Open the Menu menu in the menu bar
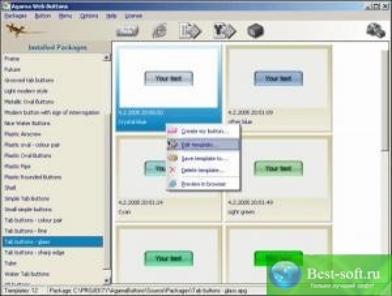The width and height of the screenshot is (392, 296). (x=65, y=16)
